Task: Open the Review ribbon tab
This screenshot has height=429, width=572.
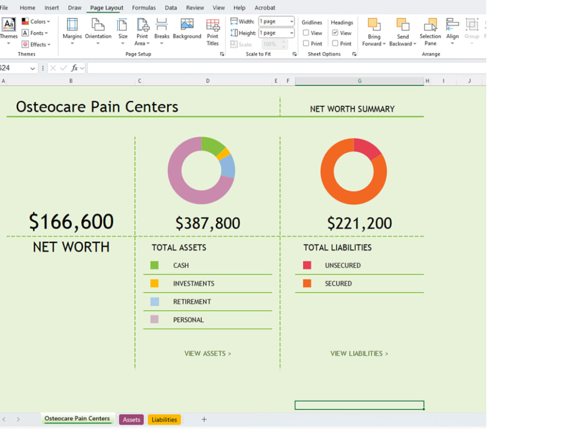Action: coord(195,7)
